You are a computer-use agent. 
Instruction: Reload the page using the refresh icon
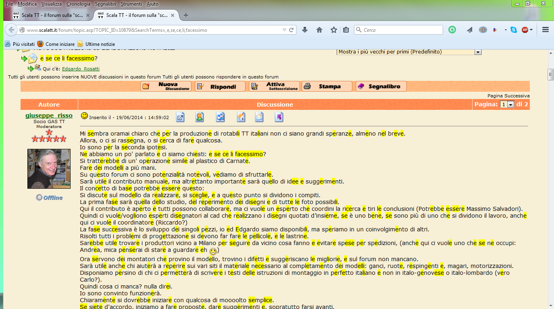pyautogui.click(x=292, y=30)
